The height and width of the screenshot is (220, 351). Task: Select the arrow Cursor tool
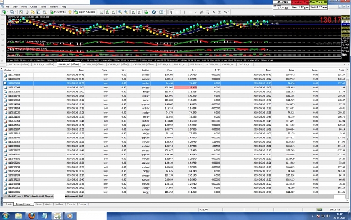(171, 12)
